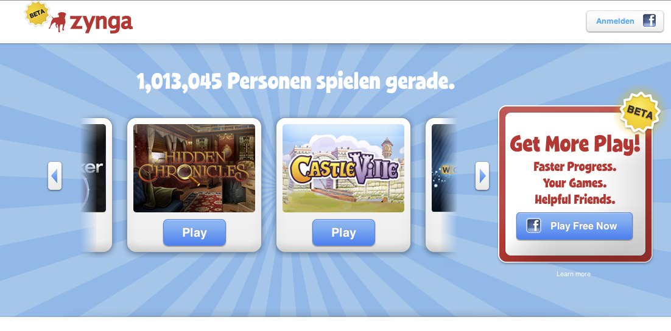671x331 pixels.
Task: Play the Hidden Chronicles game
Action: [x=194, y=232]
